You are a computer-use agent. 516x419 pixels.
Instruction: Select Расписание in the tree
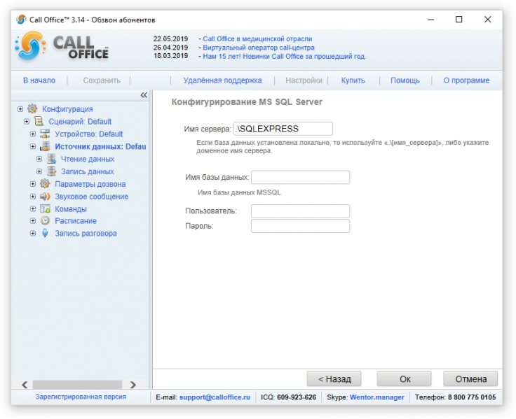click(76, 220)
